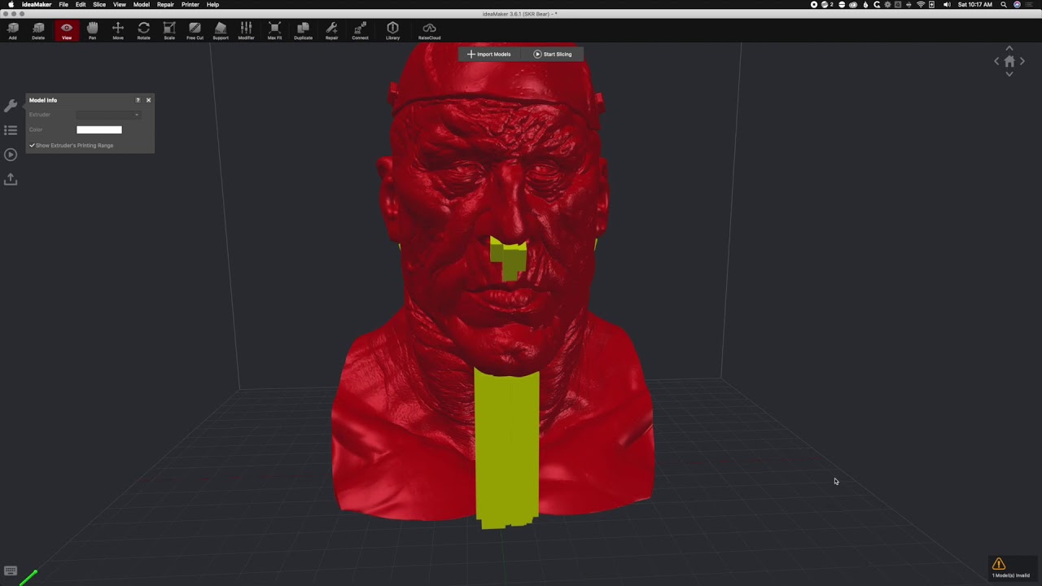Open the Apple menu
The width and height of the screenshot is (1042, 586).
tap(11, 5)
